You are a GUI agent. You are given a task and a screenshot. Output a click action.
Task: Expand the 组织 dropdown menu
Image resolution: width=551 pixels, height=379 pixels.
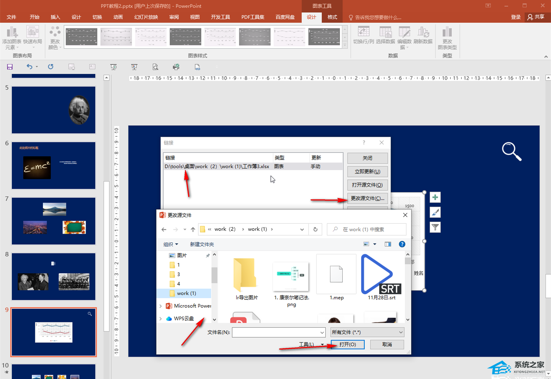[x=171, y=244]
